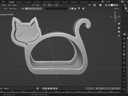Screen dimensions: 128x96
Task: Switch to the UV Editing workspace tab
Action: point(37,2)
